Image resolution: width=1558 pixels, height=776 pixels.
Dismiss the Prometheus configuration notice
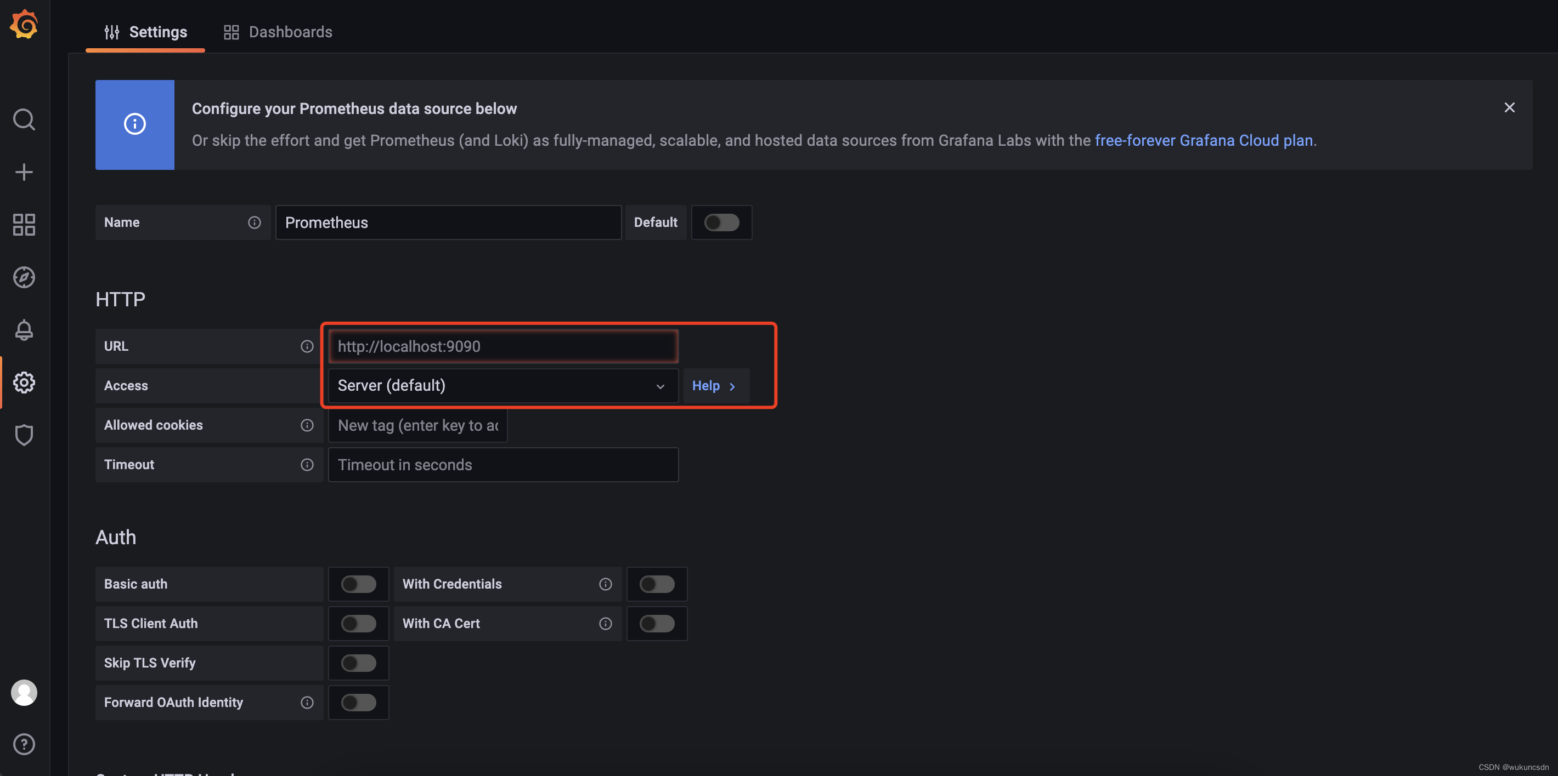coord(1509,107)
